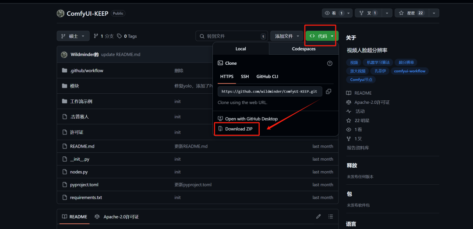The height and width of the screenshot is (229, 473).
Task: Open the README.md file
Action: 82,146
